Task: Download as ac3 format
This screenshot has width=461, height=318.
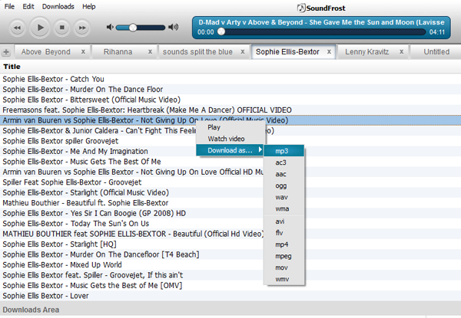Action: pyautogui.click(x=284, y=162)
